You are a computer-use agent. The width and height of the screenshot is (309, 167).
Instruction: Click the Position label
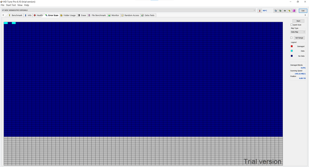(293, 76)
